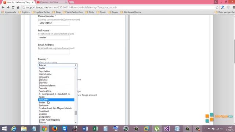Click the Email Address input field

[54, 52]
